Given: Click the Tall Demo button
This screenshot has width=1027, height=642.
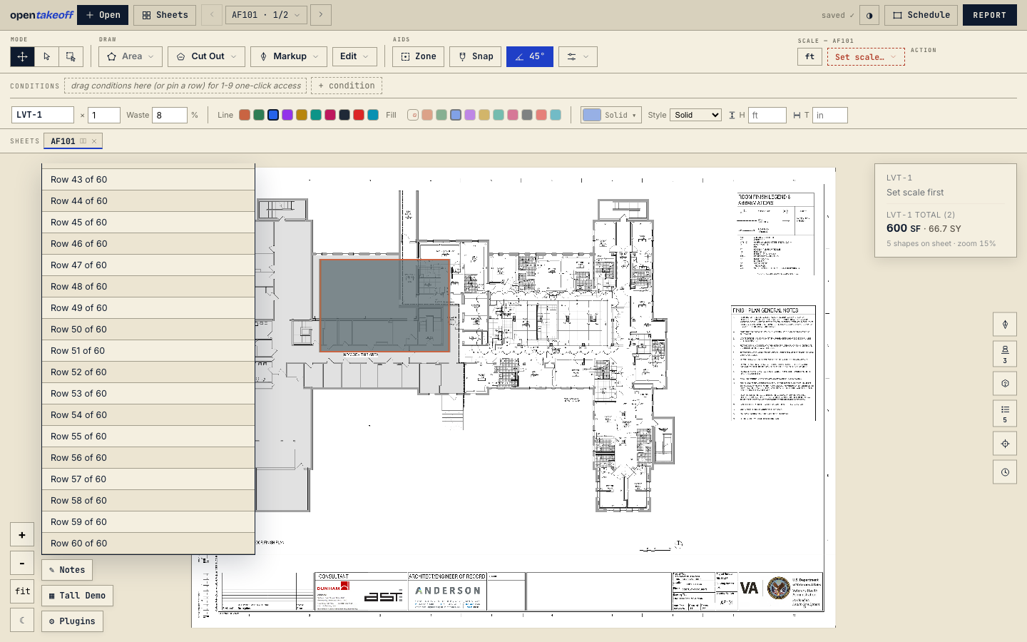Looking at the screenshot, I should tap(77, 596).
